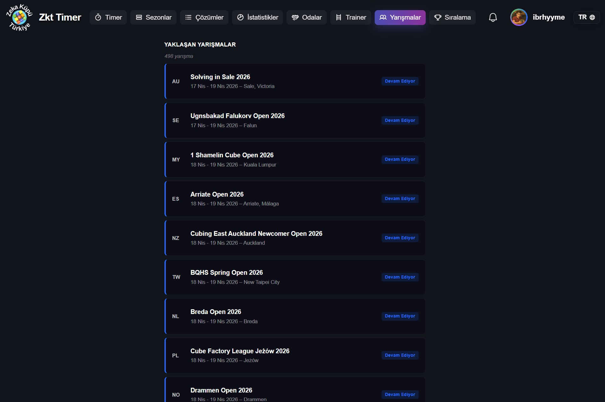Open İstatistikler via its chart icon
The width and height of the screenshot is (605, 402).
[x=240, y=17]
